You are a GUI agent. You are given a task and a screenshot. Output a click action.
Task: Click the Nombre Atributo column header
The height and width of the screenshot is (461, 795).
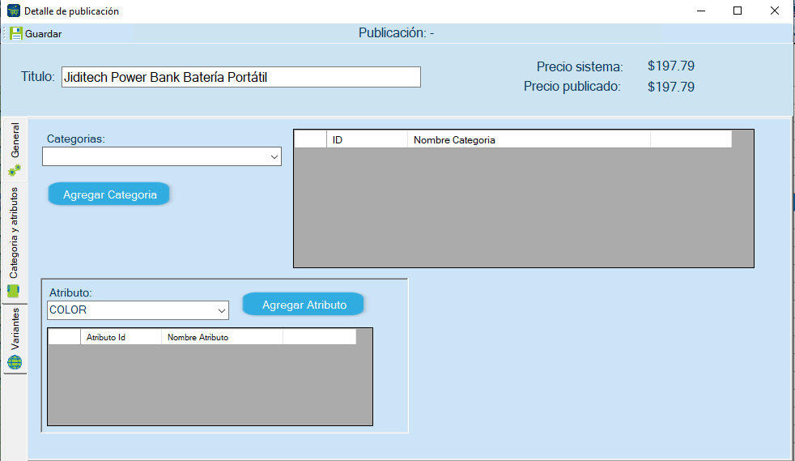tap(222, 337)
